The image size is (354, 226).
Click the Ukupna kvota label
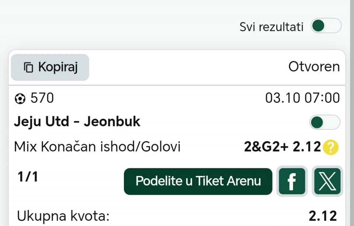coord(63,216)
